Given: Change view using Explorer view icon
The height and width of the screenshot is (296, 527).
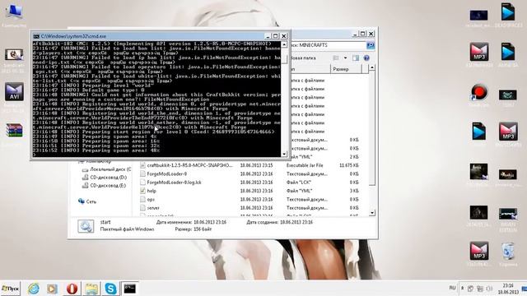Looking at the screenshot, I should [336, 58].
